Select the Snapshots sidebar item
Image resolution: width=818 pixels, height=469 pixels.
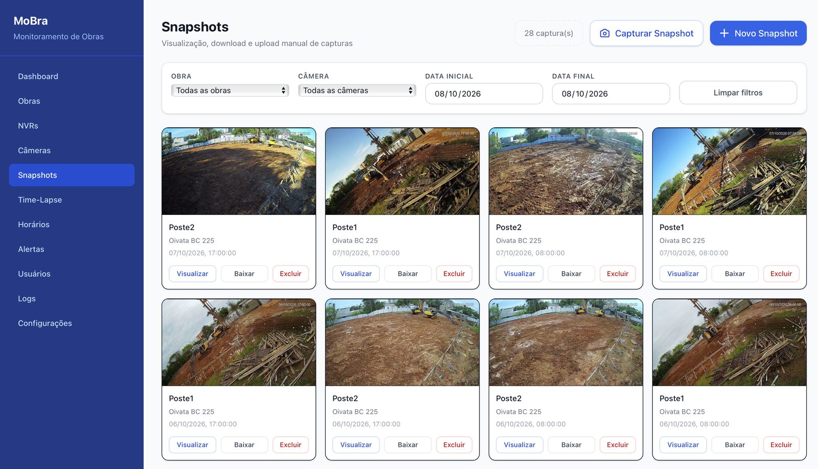point(72,175)
